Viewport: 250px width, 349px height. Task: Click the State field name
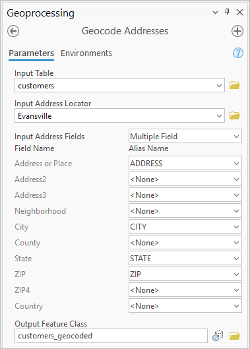tap(23, 258)
